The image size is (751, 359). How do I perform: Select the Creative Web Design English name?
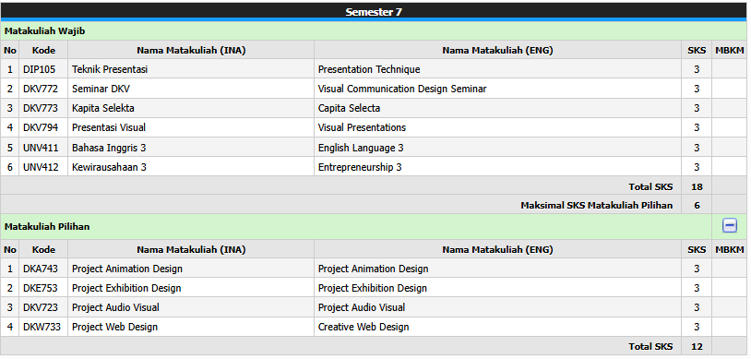click(x=364, y=327)
